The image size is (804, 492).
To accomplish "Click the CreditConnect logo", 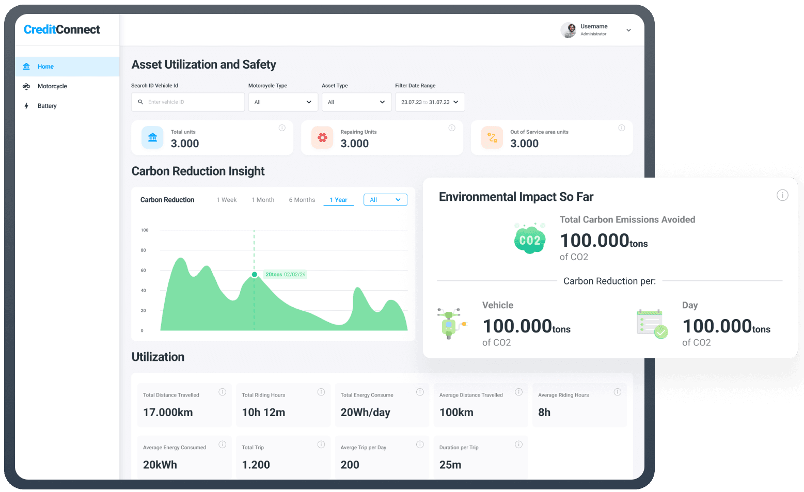I will coord(61,29).
